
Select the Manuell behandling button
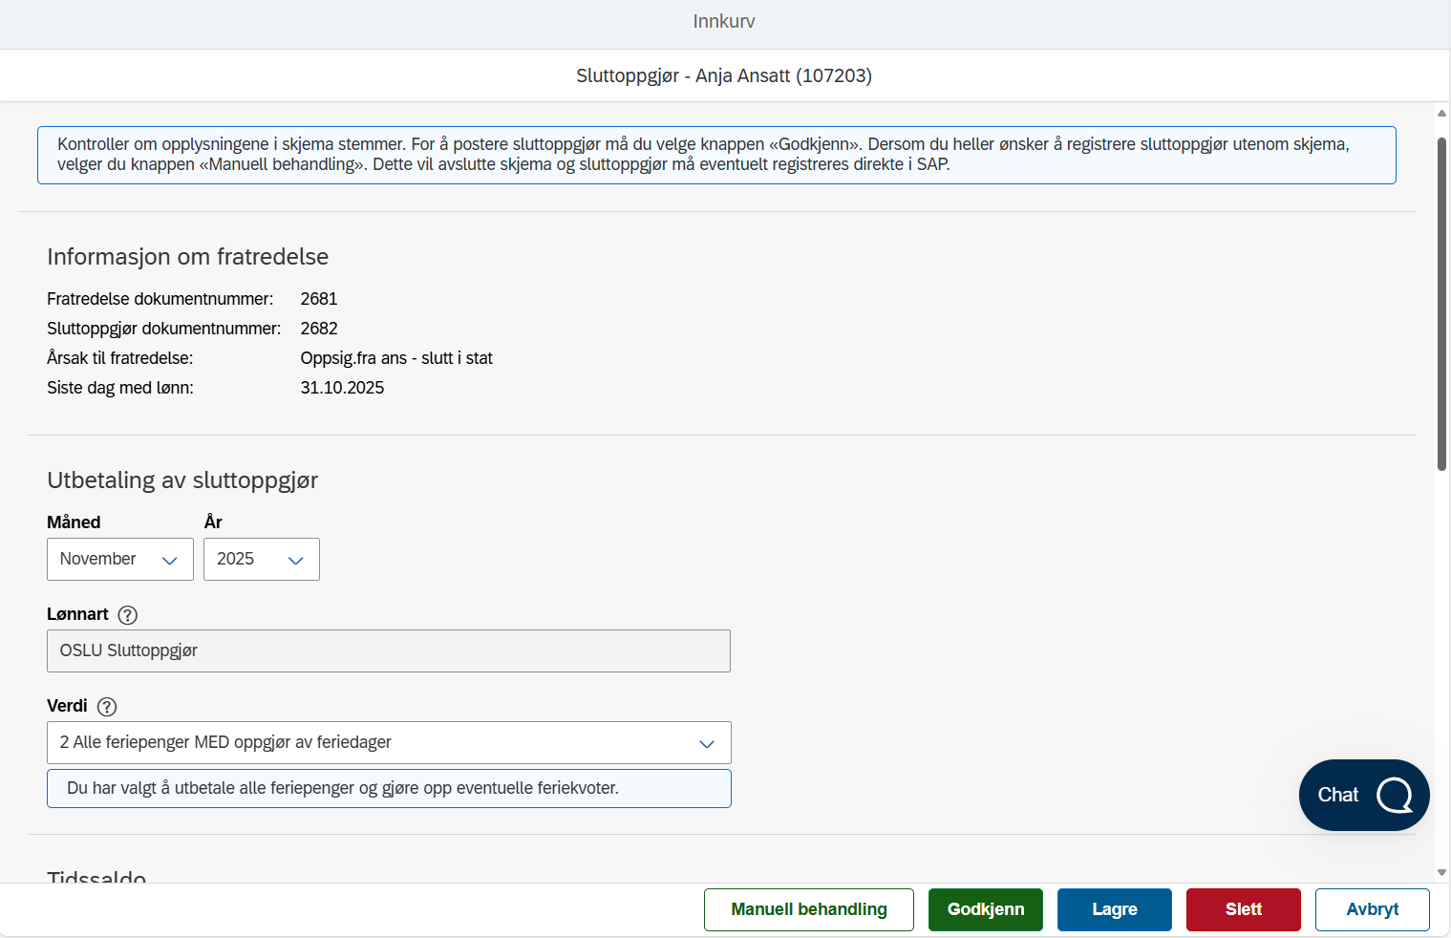pyautogui.click(x=809, y=909)
